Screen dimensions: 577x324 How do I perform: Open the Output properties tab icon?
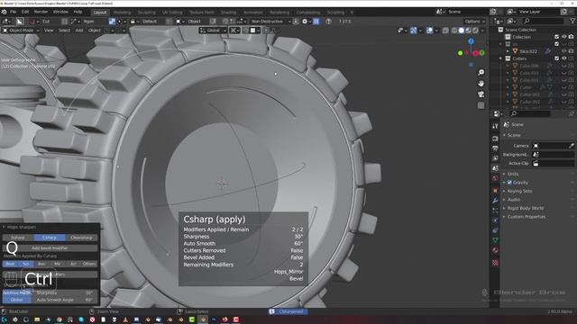pos(495,148)
